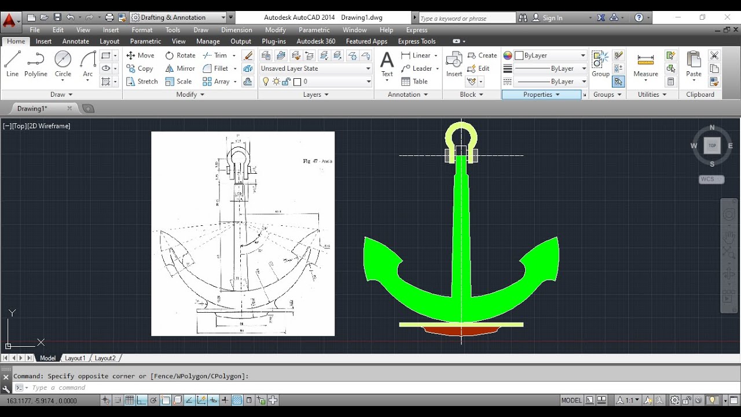Open the Dimension menu

tap(236, 30)
